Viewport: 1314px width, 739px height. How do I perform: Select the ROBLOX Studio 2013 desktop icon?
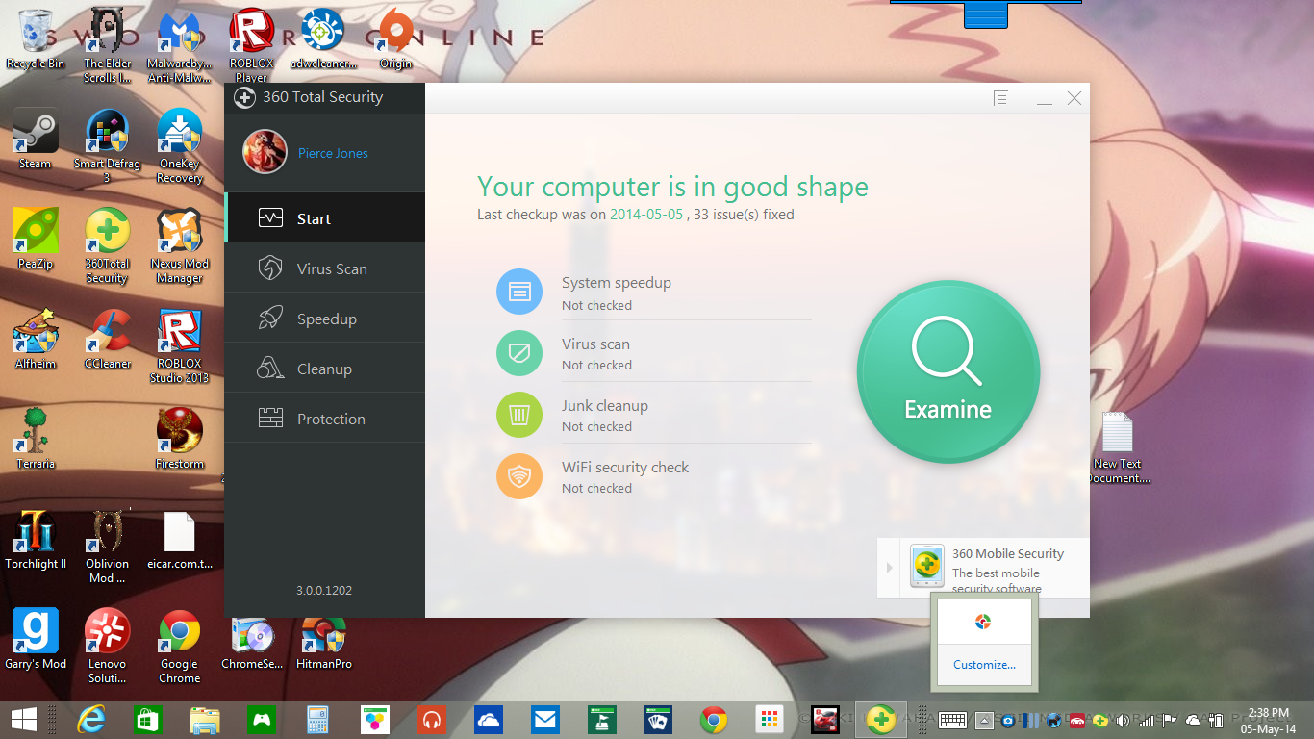180,345
